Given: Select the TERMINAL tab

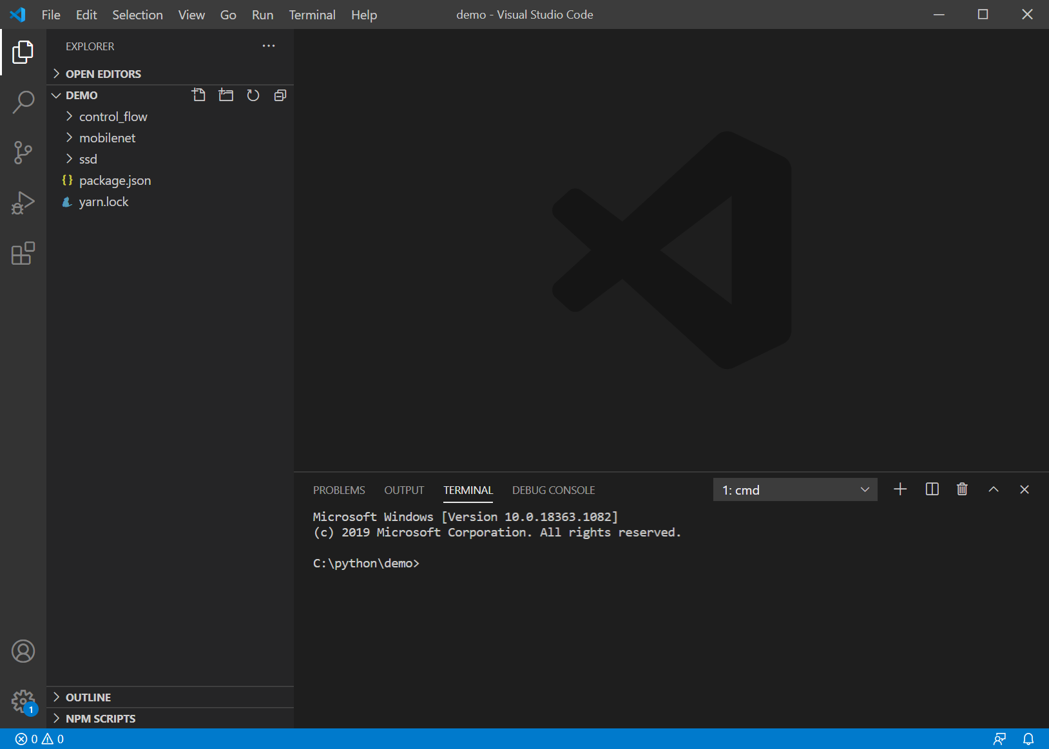Looking at the screenshot, I should [x=468, y=490].
